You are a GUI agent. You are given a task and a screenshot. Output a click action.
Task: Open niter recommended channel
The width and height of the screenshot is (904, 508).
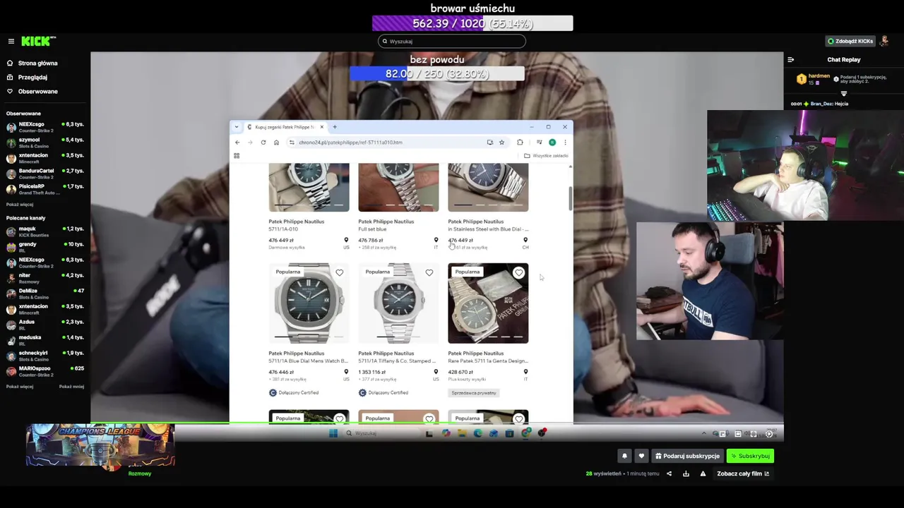tap(45, 277)
